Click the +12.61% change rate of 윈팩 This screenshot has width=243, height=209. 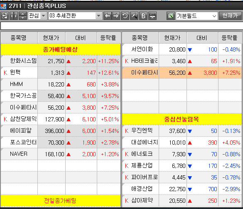click(x=108, y=73)
